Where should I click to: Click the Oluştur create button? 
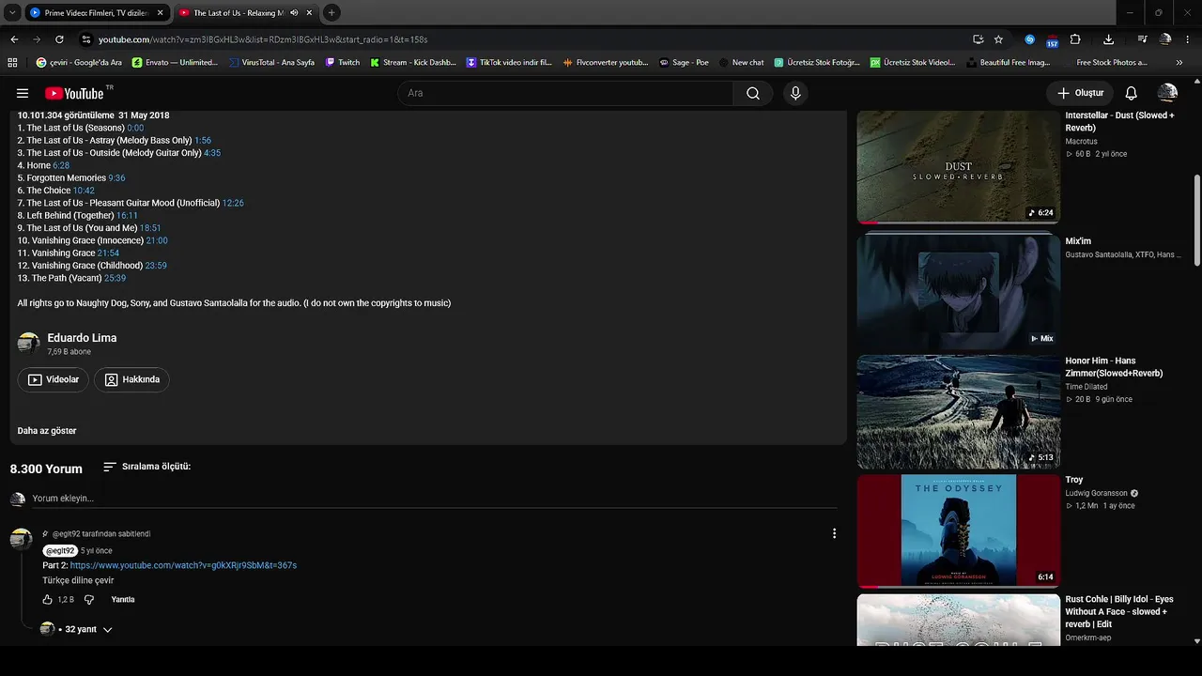point(1080,93)
